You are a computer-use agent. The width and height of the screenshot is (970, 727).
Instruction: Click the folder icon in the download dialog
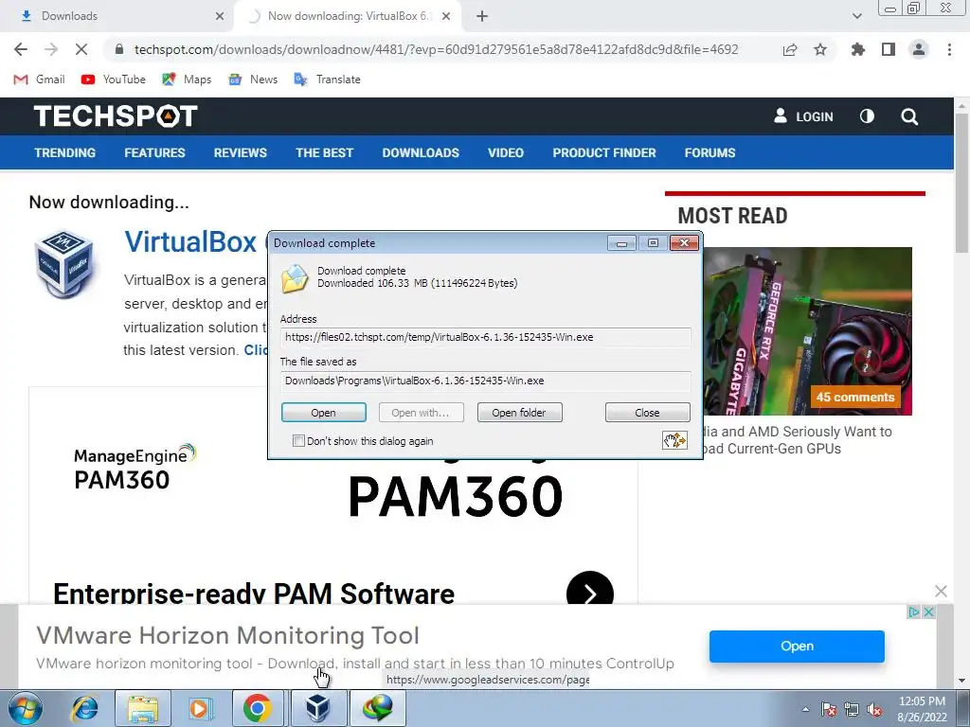click(295, 279)
